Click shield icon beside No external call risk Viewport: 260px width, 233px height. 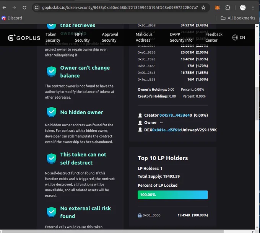point(51,212)
